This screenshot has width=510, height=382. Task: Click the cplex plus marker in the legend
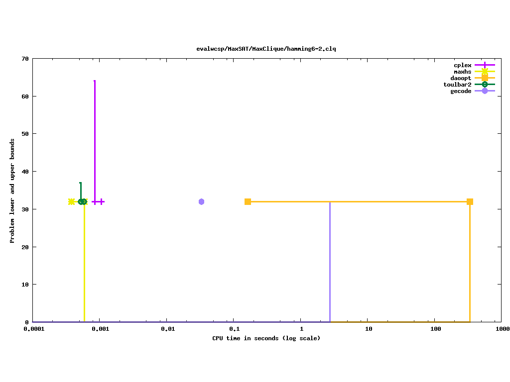coord(485,65)
